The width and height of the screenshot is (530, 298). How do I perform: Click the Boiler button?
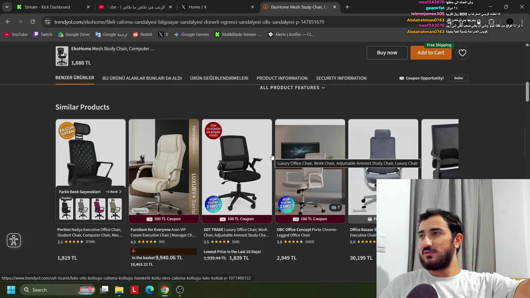(x=459, y=78)
